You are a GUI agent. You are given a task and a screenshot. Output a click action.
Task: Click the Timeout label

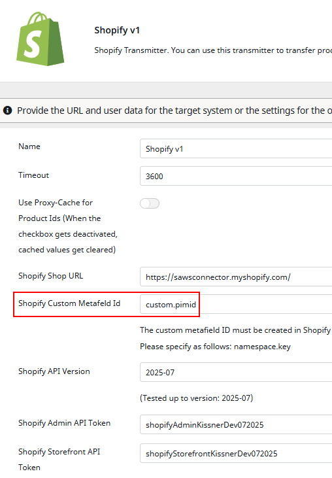tap(33, 175)
